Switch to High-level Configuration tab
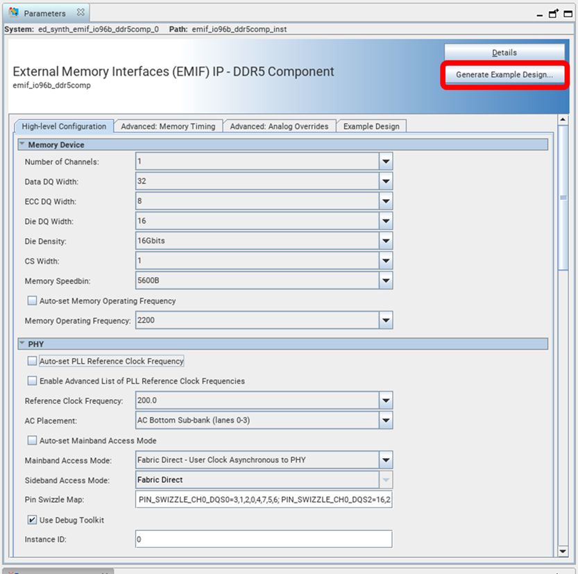 tap(64, 126)
